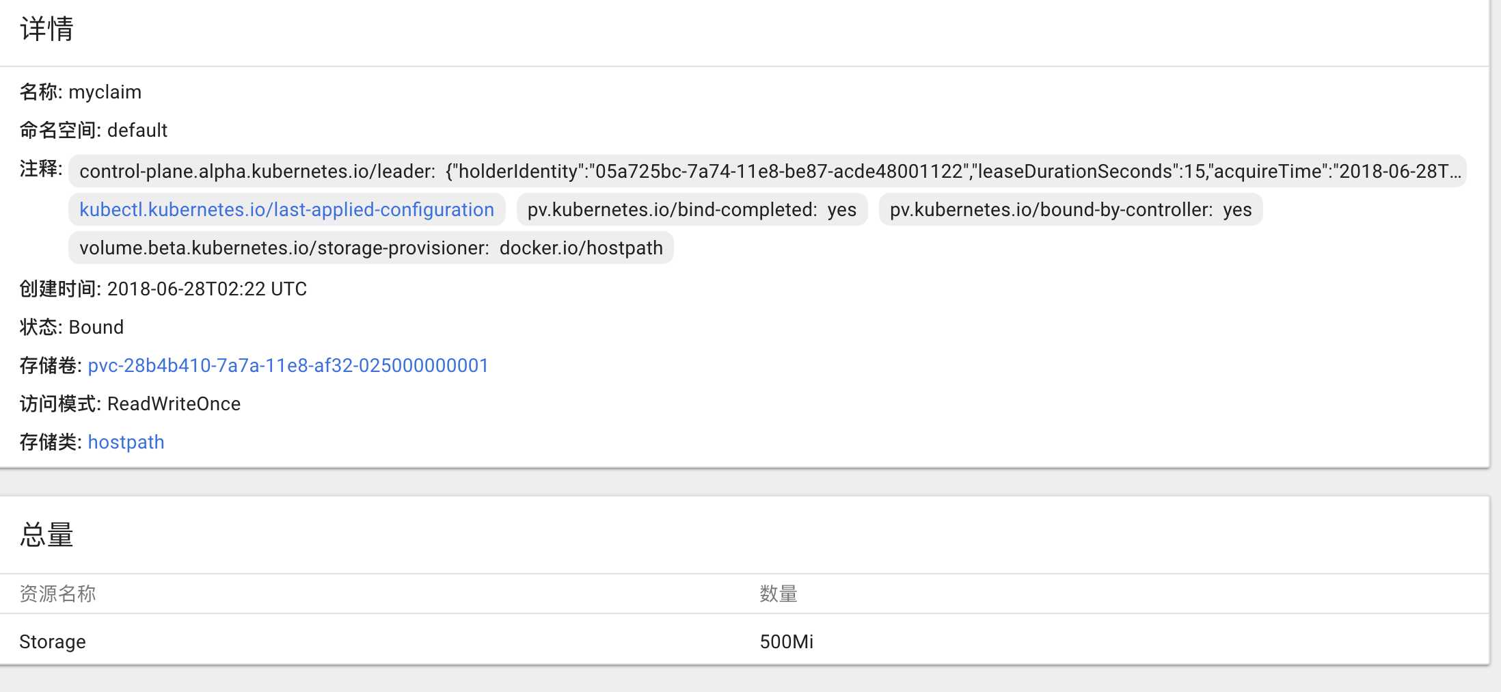This screenshot has width=1501, height=692.
Task: Open the last-applied-configuration annotation link
Action: 286,209
